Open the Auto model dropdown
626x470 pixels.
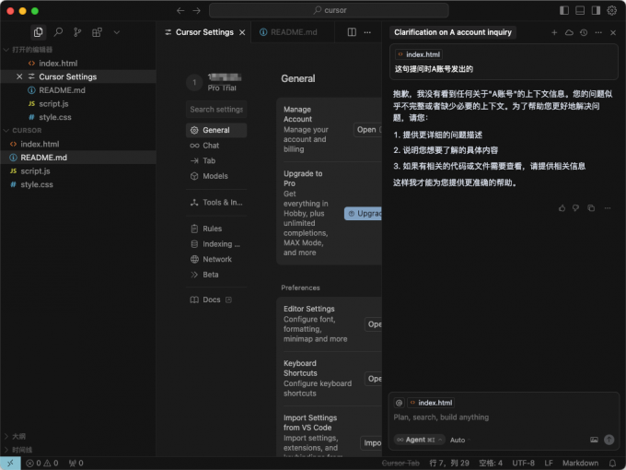tap(460, 440)
